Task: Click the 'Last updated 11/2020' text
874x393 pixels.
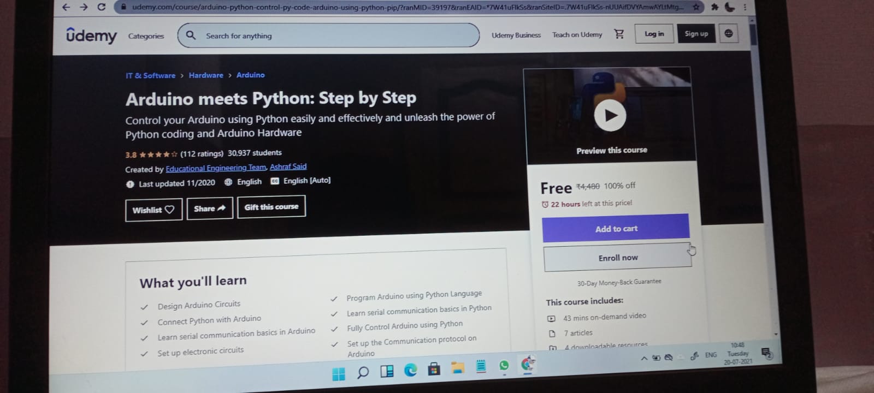Action: (x=176, y=183)
